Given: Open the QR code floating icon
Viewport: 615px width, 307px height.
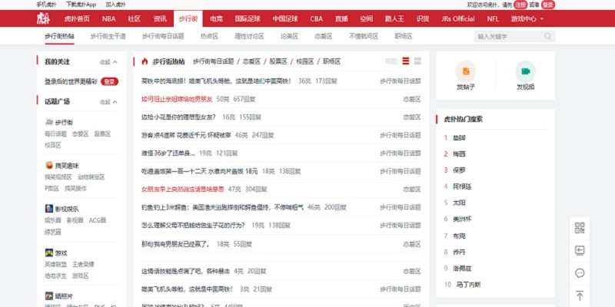Looking at the screenshot, I should coord(580,228).
